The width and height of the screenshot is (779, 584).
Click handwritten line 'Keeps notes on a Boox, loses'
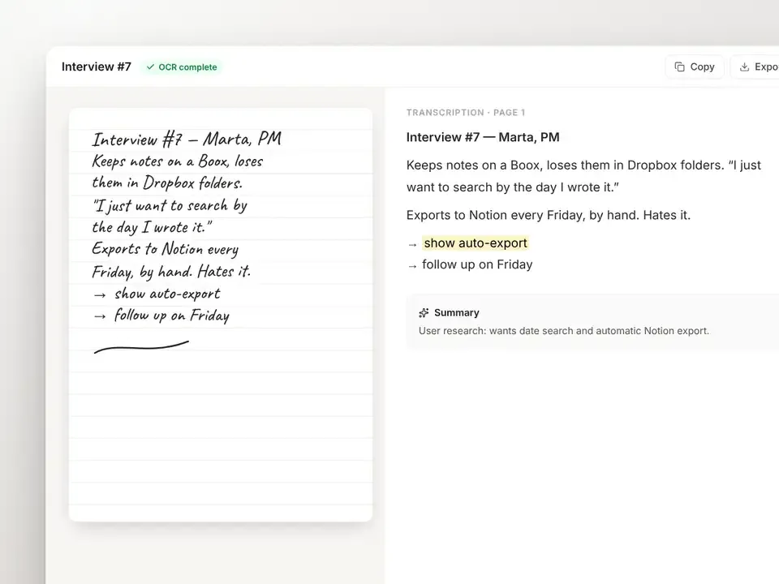tap(178, 161)
